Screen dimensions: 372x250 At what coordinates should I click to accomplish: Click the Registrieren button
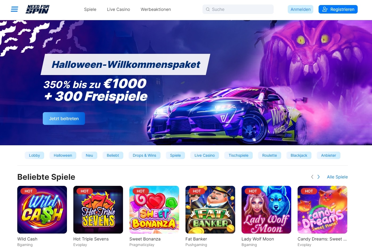[x=338, y=9]
